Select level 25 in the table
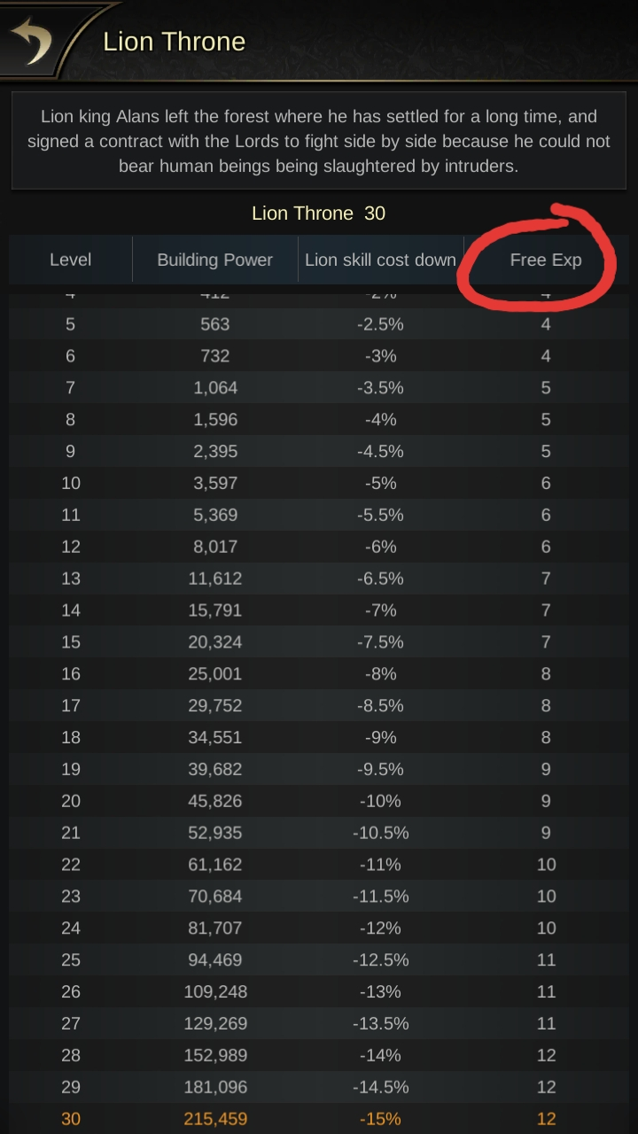Image resolution: width=638 pixels, height=1134 pixels. click(71, 959)
